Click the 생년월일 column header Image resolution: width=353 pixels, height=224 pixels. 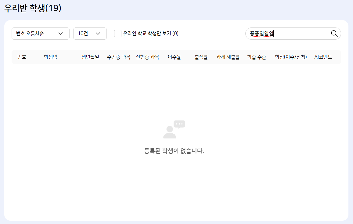[90, 57]
